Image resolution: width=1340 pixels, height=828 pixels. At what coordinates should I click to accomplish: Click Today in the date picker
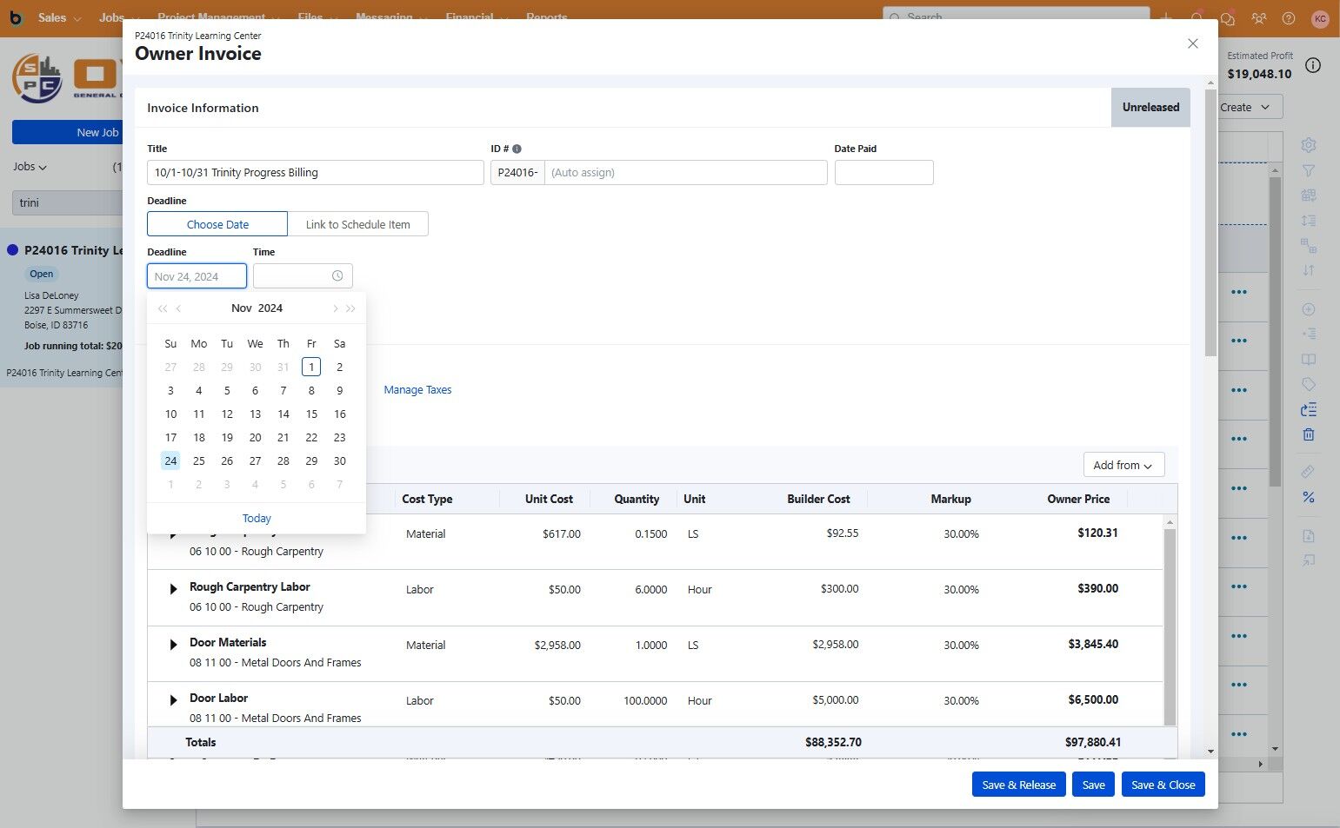[x=257, y=519]
